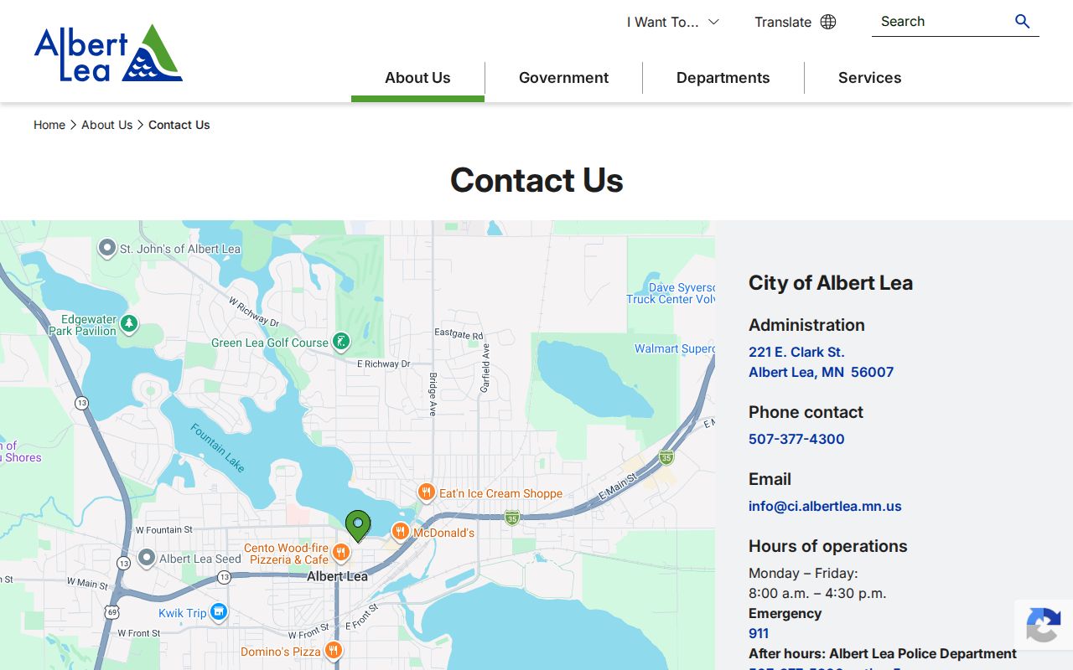Screen dimensions: 1073x670
Task: Click the Bridge Ave street label
Action: pos(433,394)
